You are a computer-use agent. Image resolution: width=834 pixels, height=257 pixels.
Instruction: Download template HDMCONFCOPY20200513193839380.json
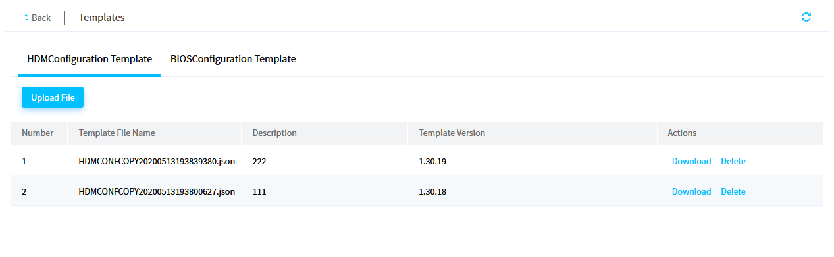pos(691,161)
